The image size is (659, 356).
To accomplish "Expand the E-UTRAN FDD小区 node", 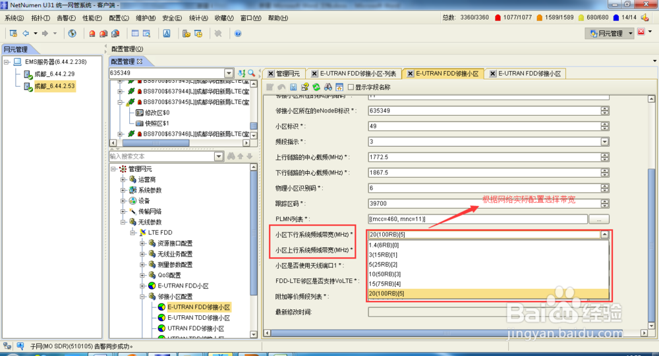I will click(x=142, y=286).
